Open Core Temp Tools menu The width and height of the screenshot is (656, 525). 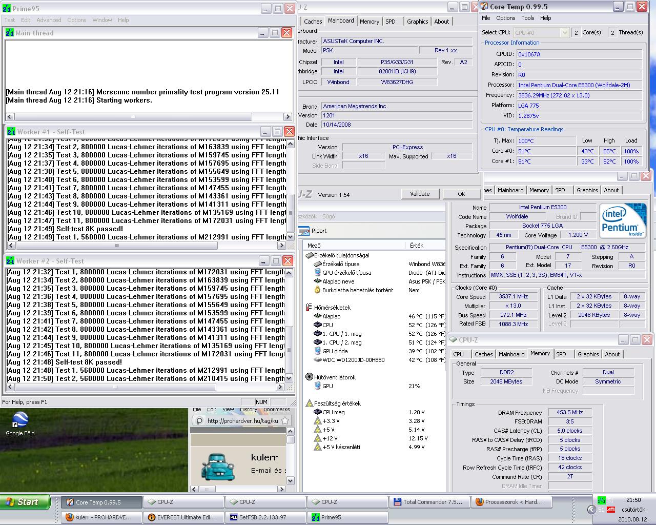point(528,18)
